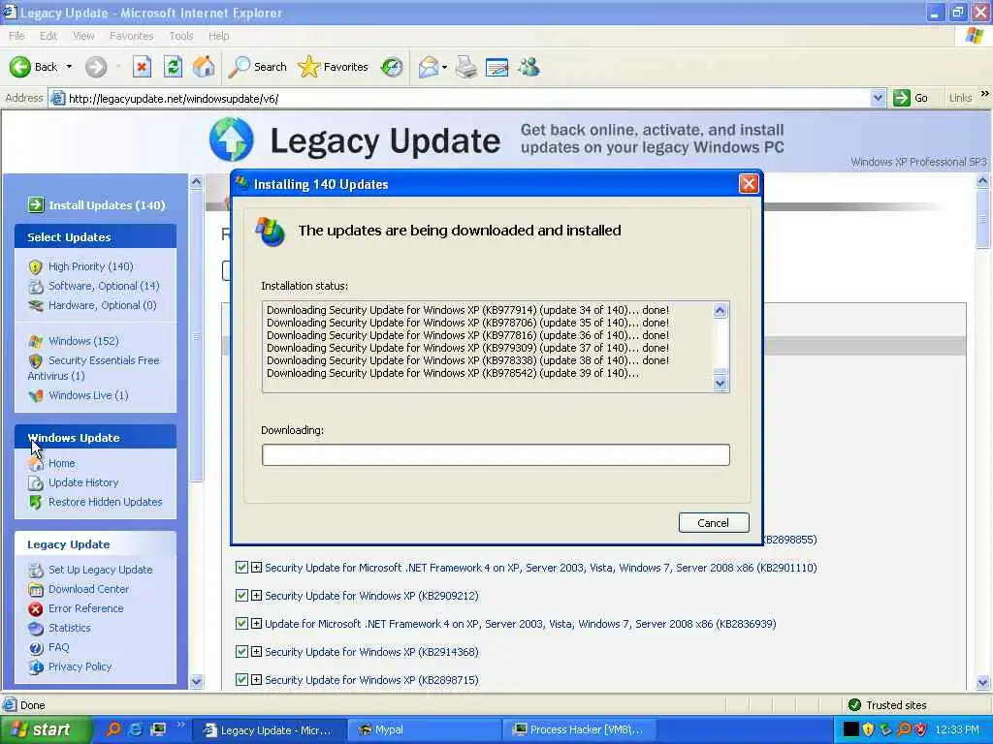
Task: Click the Legacy Update globe logo
Action: (x=231, y=139)
